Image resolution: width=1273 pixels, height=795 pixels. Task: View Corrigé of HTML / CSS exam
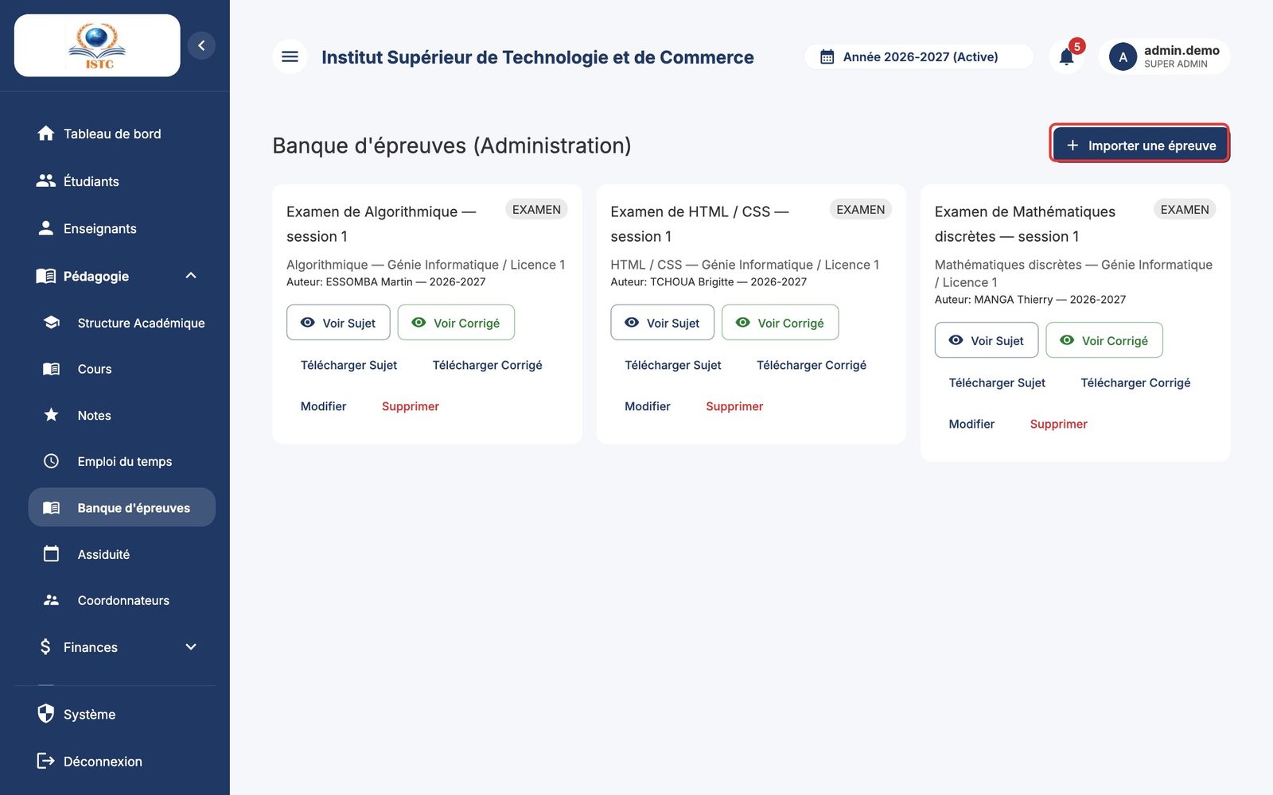(x=781, y=323)
